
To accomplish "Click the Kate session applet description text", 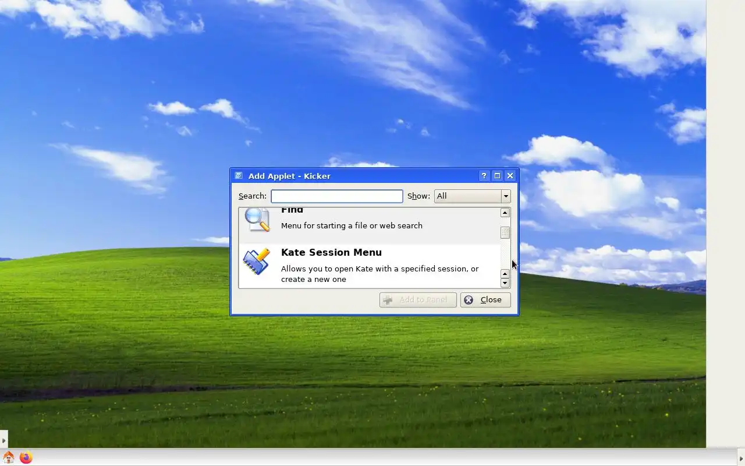I will click(x=379, y=274).
